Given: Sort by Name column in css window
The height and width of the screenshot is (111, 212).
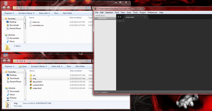Looking at the screenshot, I should coord(32,18).
